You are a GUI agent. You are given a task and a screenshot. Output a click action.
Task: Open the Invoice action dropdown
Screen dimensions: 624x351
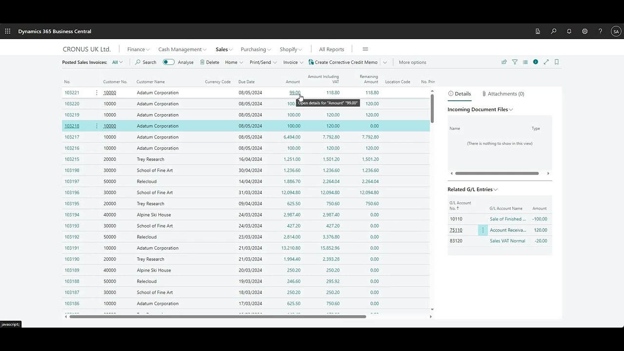tap(293, 62)
